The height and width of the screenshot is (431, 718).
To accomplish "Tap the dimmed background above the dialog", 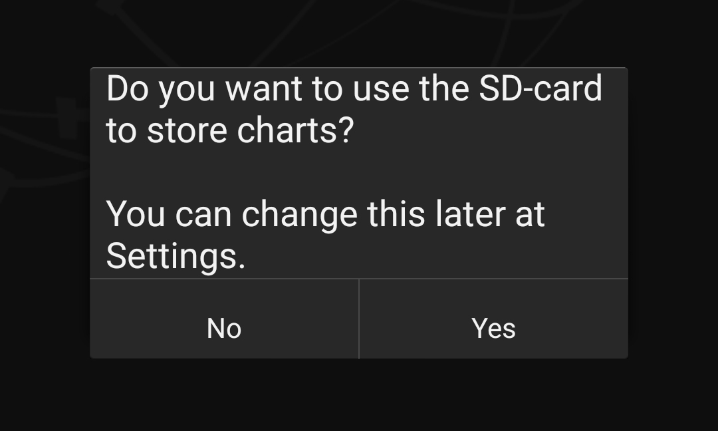I will pyautogui.click(x=359, y=33).
